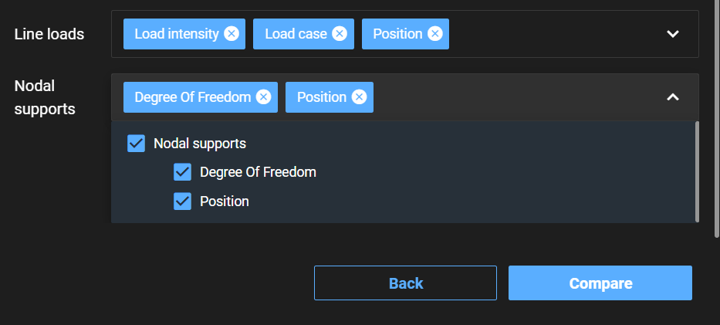Remove the Load case tag via its X
The width and height of the screenshot is (720, 325).
[x=340, y=33]
